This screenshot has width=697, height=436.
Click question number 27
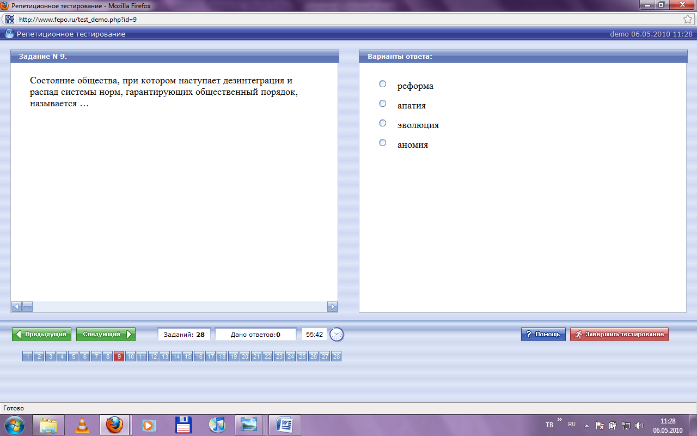tap(325, 356)
